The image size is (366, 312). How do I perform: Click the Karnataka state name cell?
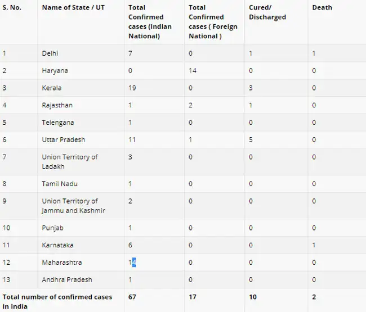pos(57,245)
